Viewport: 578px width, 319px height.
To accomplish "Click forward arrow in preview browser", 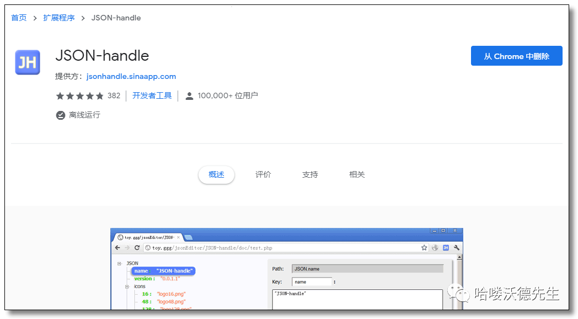I will point(127,247).
